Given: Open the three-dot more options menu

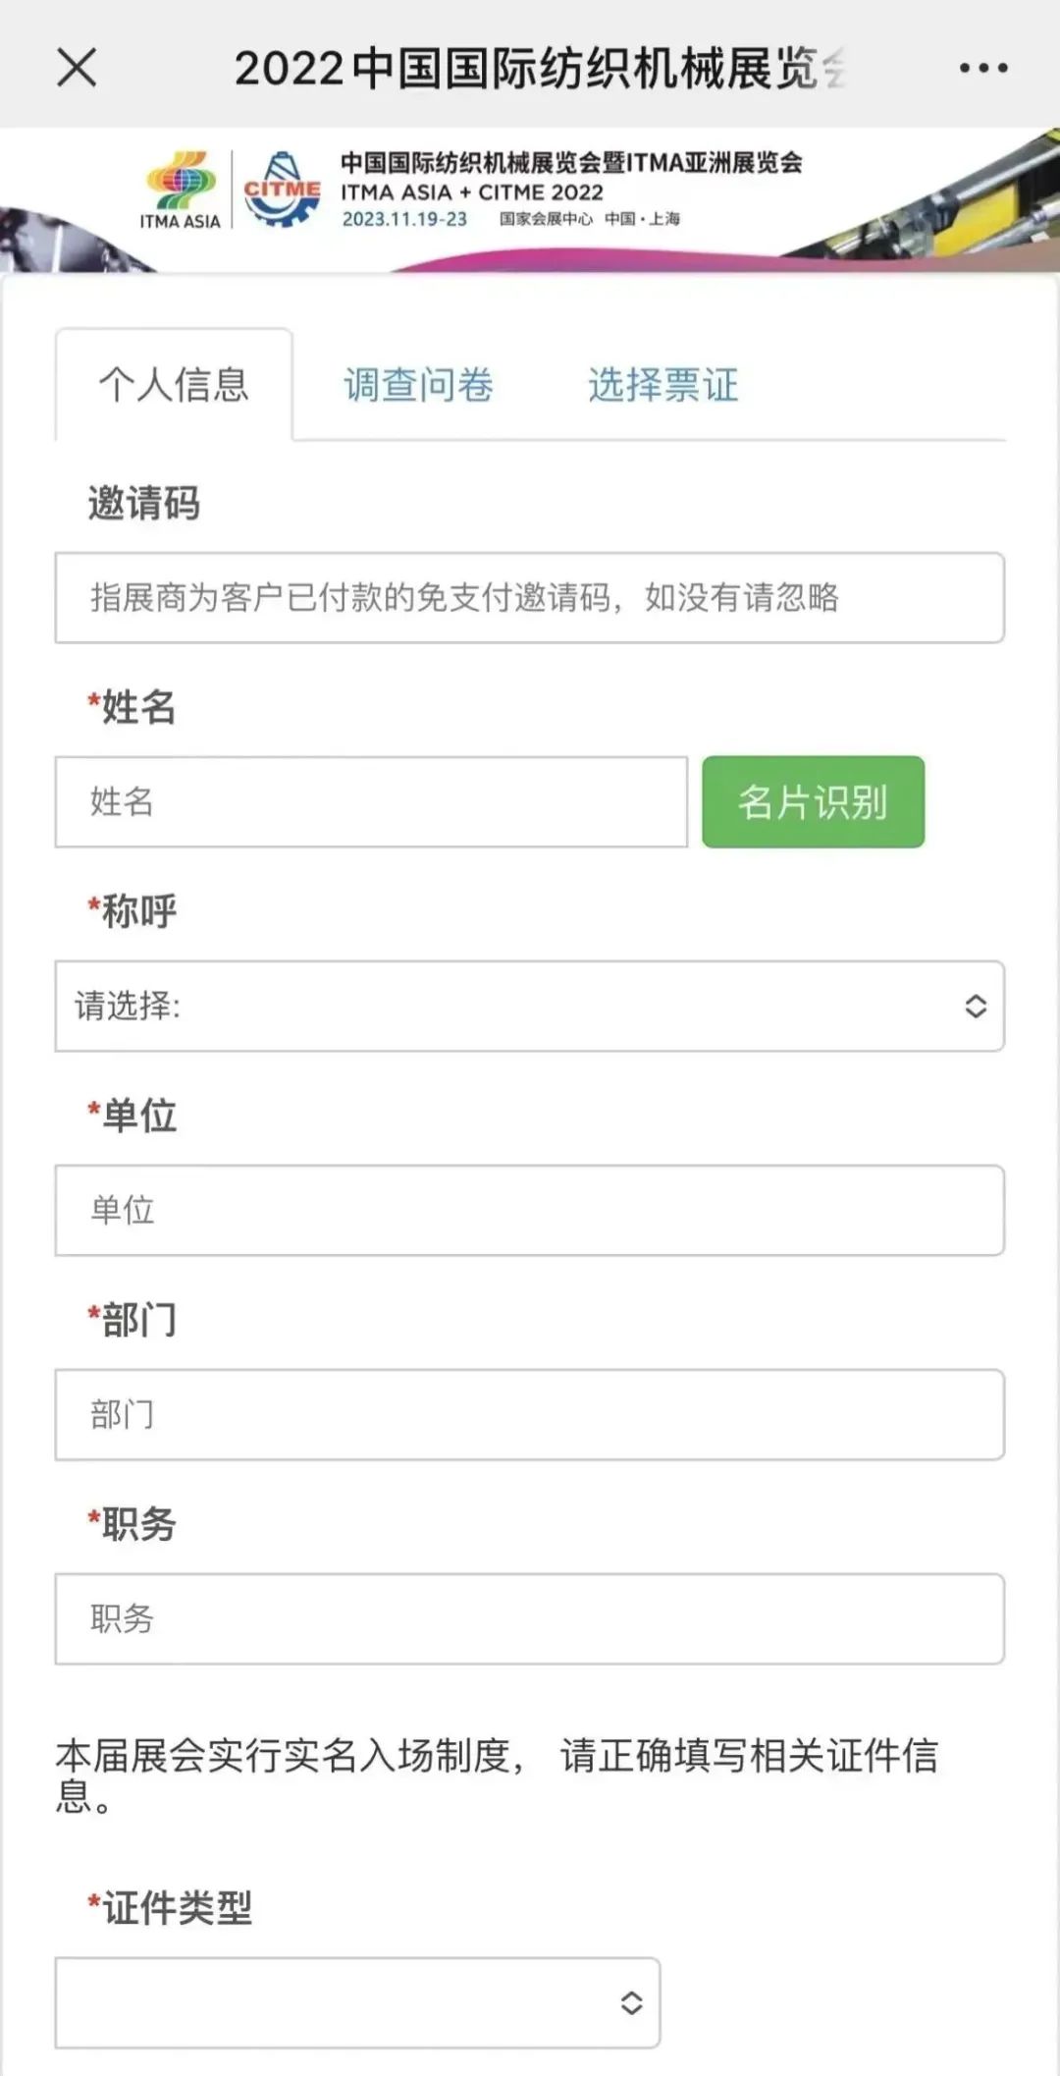Looking at the screenshot, I should tap(982, 68).
